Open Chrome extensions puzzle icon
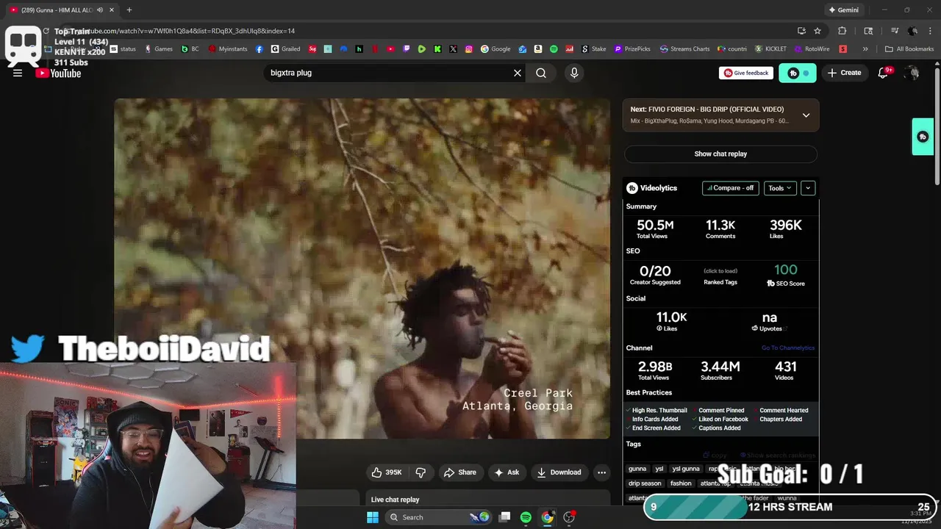This screenshot has width=941, height=529. click(x=842, y=31)
